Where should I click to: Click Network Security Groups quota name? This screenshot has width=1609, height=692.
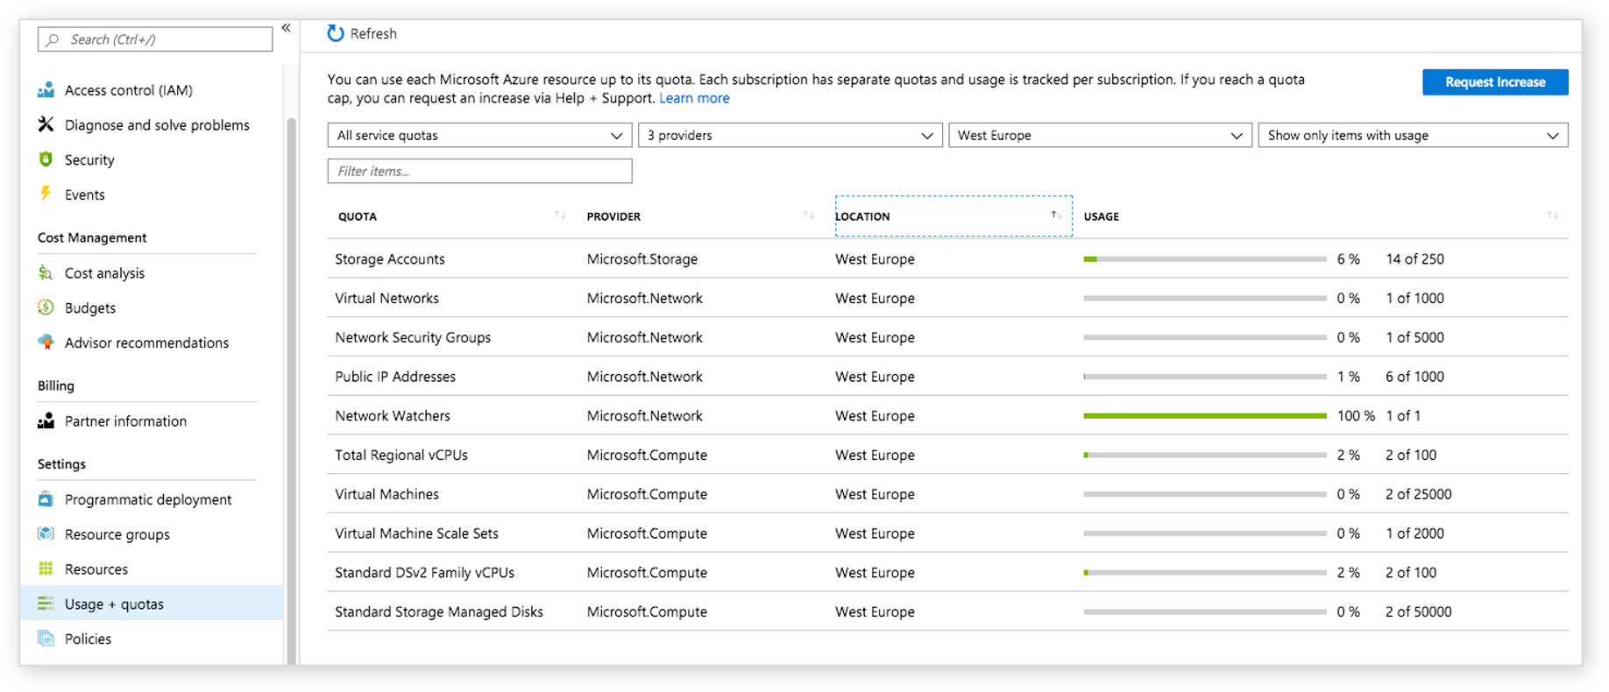(x=413, y=338)
